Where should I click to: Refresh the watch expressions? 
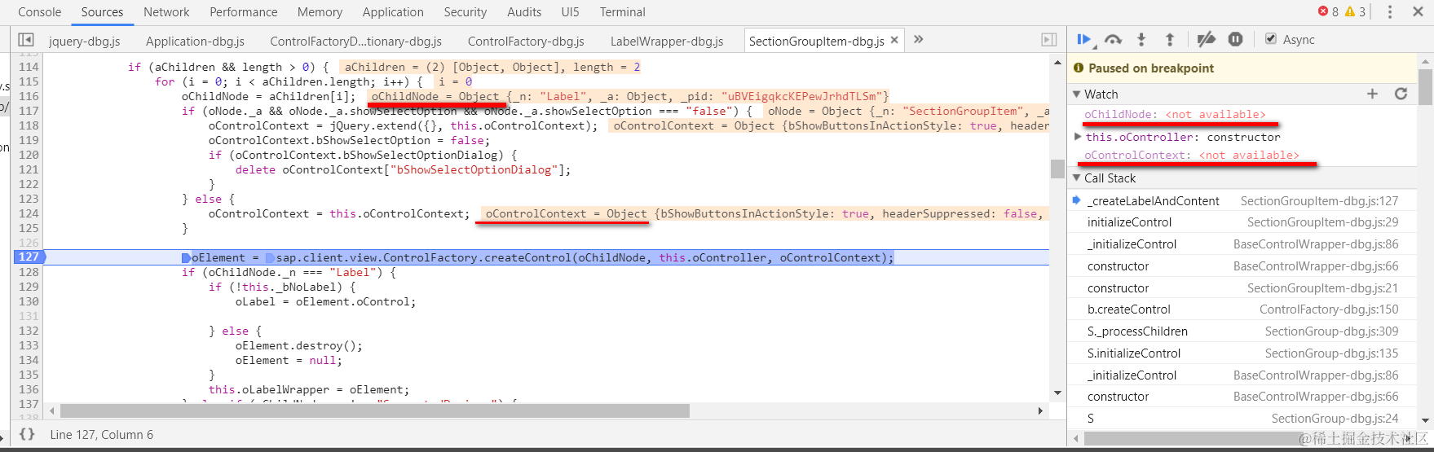[1401, 94]
